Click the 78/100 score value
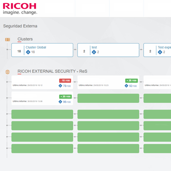The width and height of the screenshot is (171, 171). point(67,86)
